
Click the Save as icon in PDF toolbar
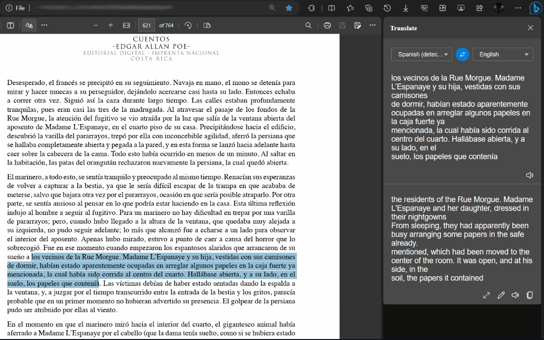tap(357, 25)
